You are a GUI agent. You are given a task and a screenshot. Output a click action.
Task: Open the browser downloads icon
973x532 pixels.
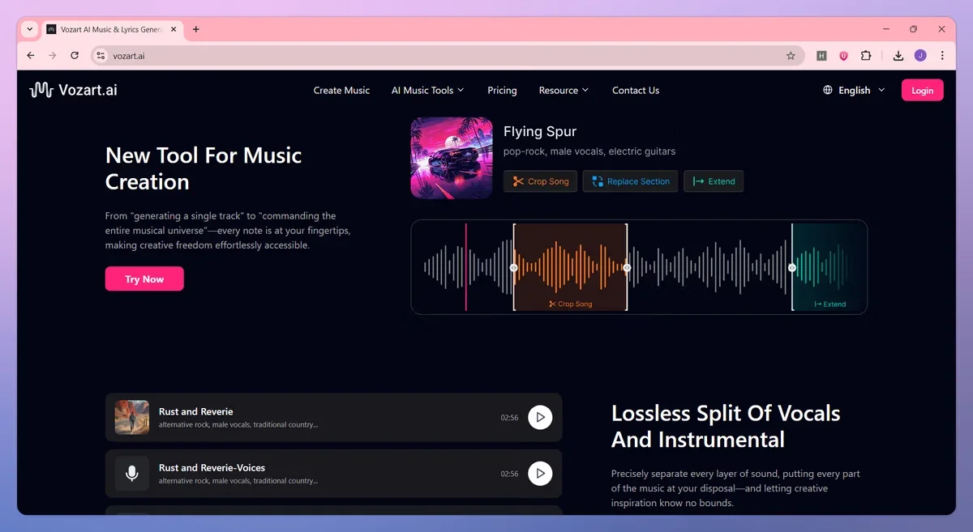[x=898, y=56]
